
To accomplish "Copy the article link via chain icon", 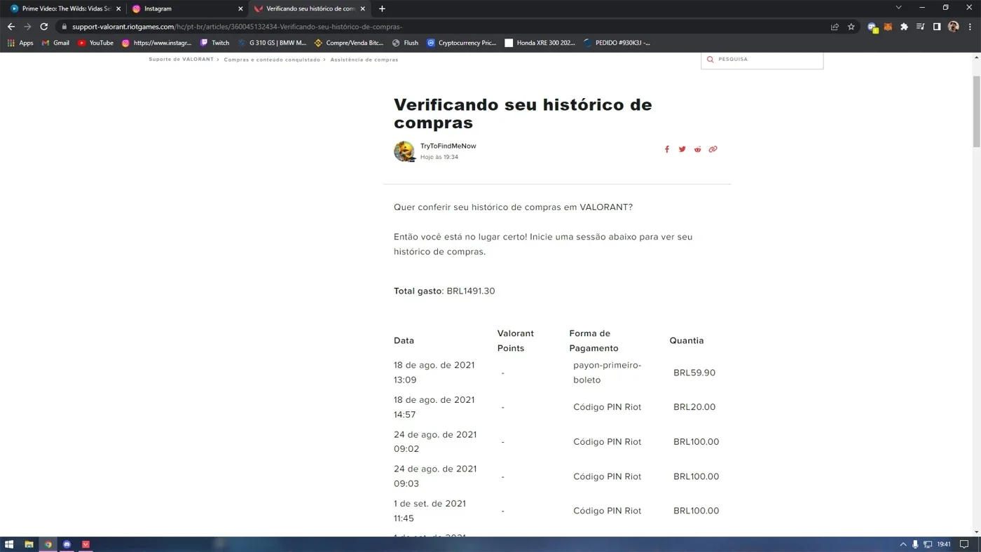I will 713,149.
